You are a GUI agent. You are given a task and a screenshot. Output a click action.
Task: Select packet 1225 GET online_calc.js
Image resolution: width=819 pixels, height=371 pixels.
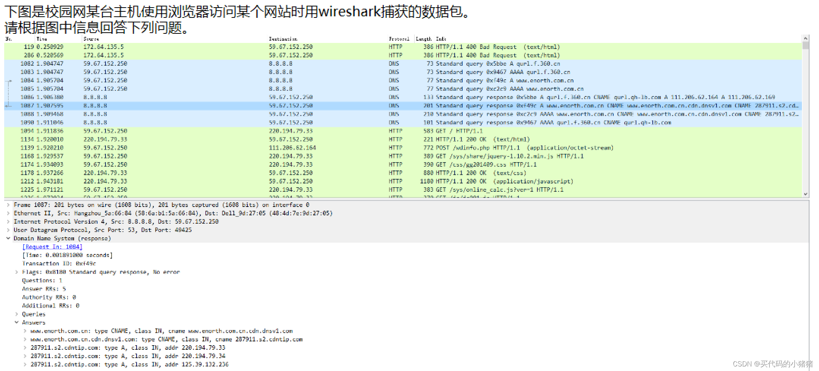coord(403,189)
